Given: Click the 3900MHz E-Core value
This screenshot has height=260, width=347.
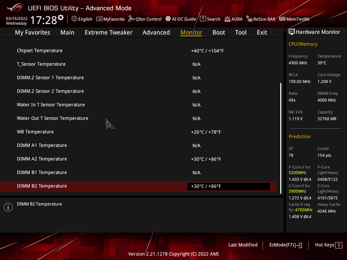Looking at the screenshot, I should pos(297,191).
